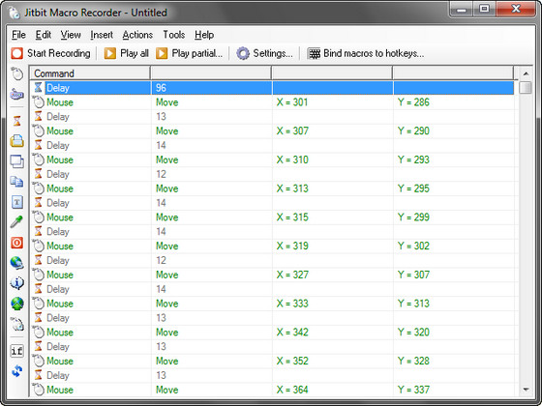
Task: Open the Actions menu
Action: pos(137,35)
